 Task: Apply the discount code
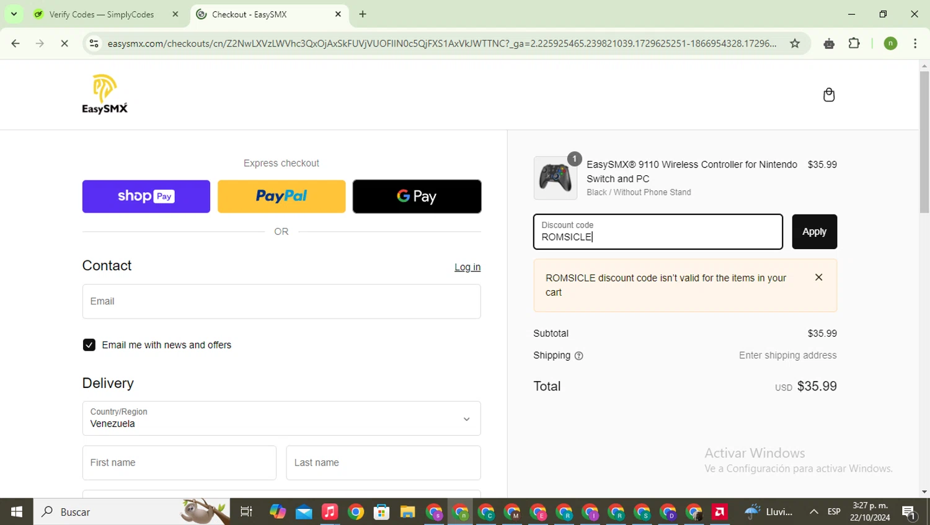[x=814, y=232]
